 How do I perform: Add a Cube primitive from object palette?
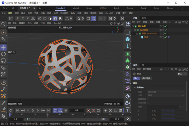pos(128,39)
